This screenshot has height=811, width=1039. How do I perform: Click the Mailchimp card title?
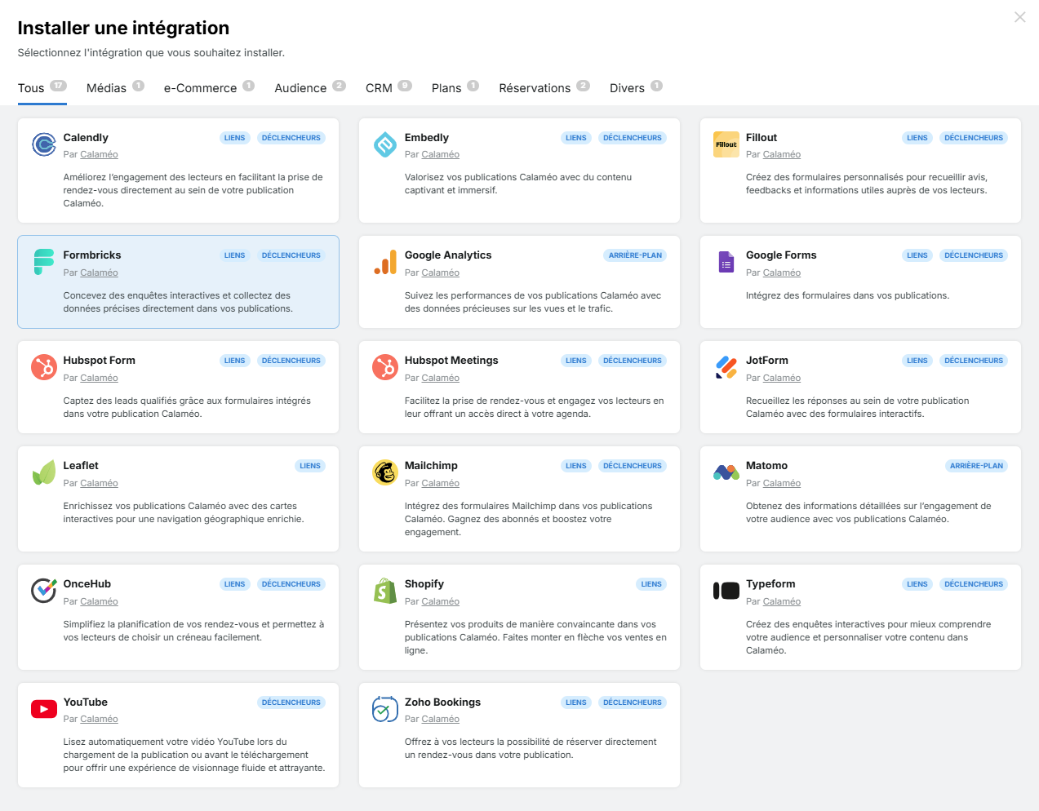[x=431, y=465]
